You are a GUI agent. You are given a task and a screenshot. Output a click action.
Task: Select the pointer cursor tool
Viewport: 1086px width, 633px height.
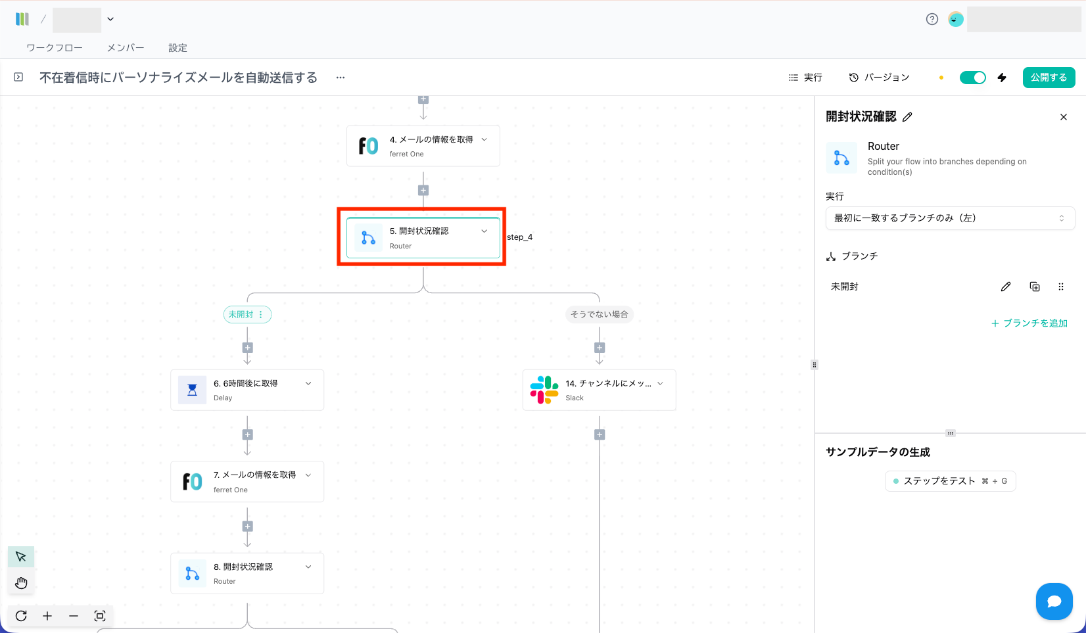(21, 557)
